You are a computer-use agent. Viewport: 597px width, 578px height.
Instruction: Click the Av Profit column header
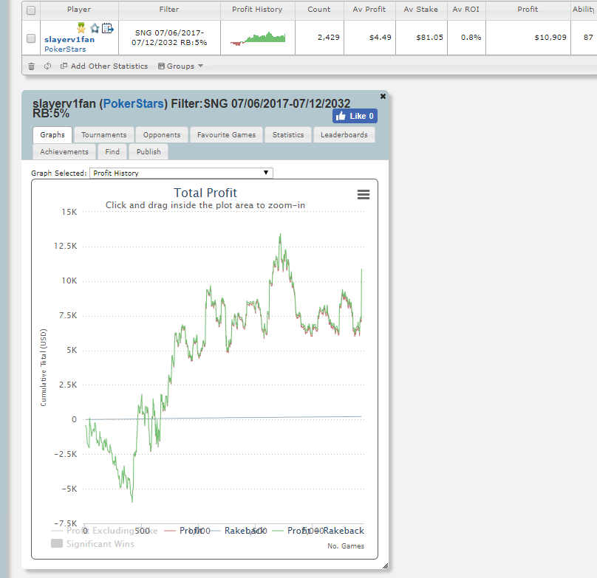pyautogui.click(x=369, y=10)
